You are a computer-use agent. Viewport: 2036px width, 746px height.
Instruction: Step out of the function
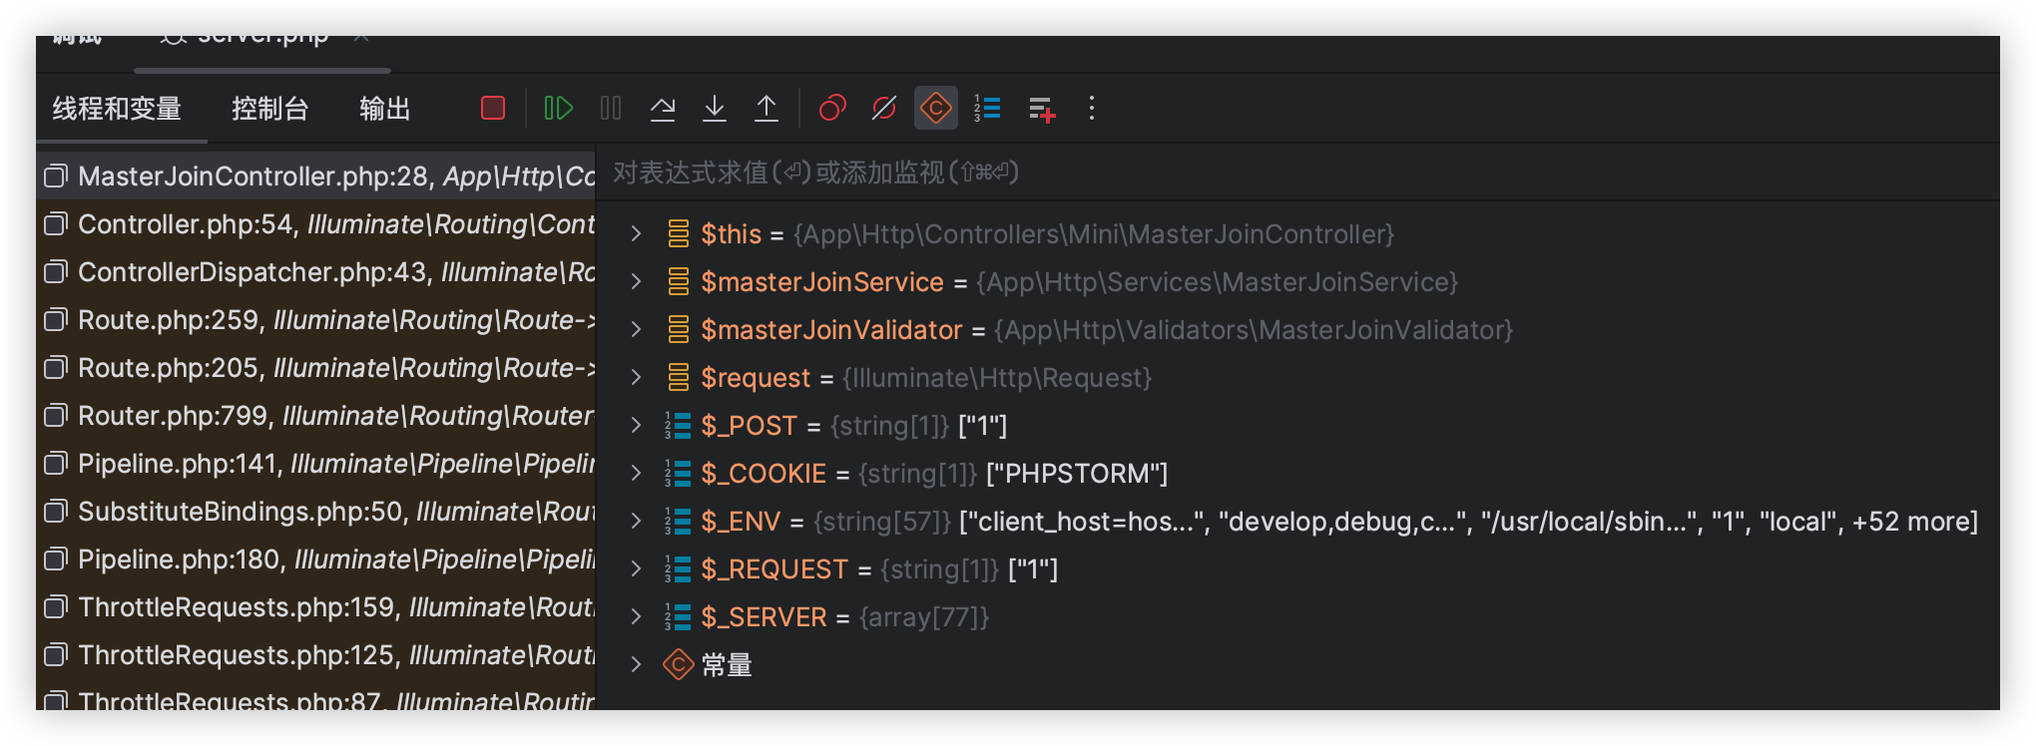[x=766, y=108]
